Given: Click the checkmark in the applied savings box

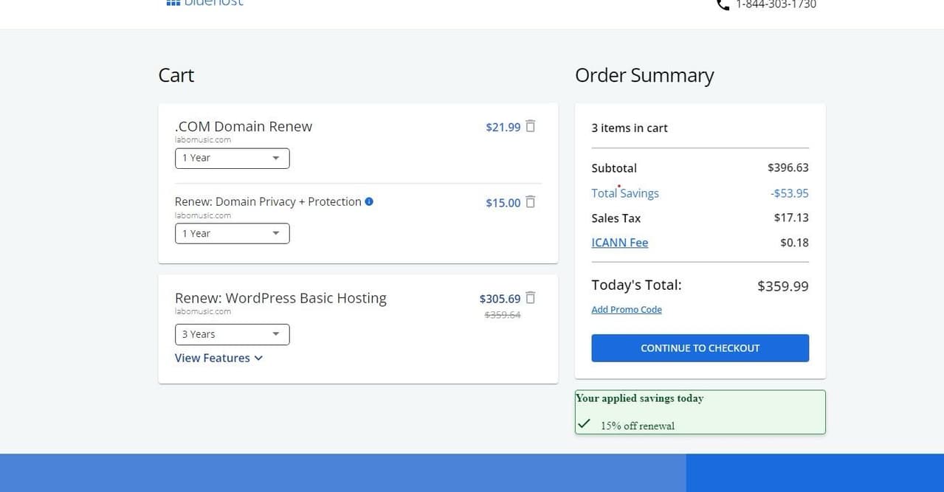Looking at the screenshot, I should click(x=584, y=423).
